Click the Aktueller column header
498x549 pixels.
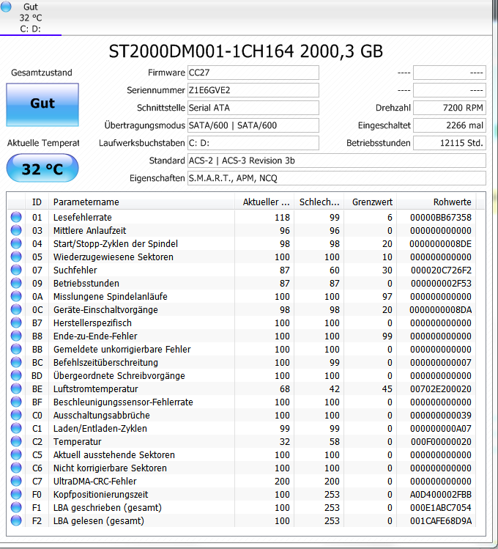[x=264, y=202]
